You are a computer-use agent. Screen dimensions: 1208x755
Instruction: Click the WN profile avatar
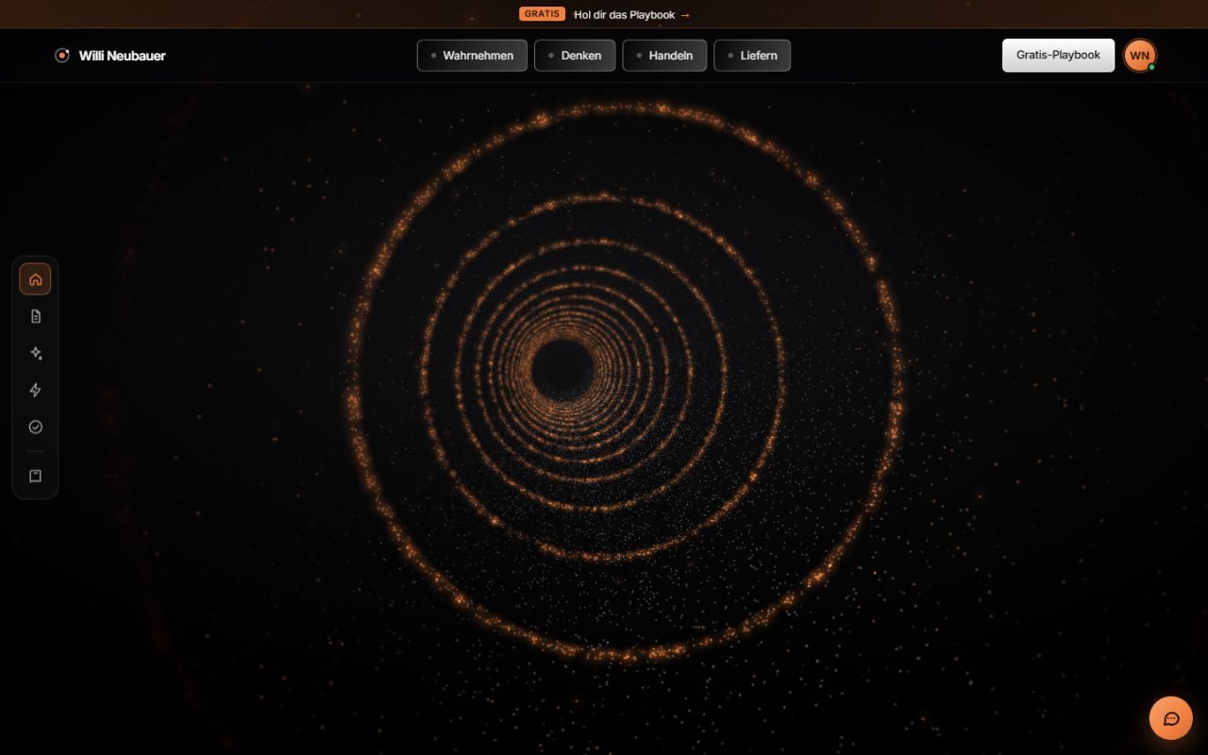(1139, 56)
